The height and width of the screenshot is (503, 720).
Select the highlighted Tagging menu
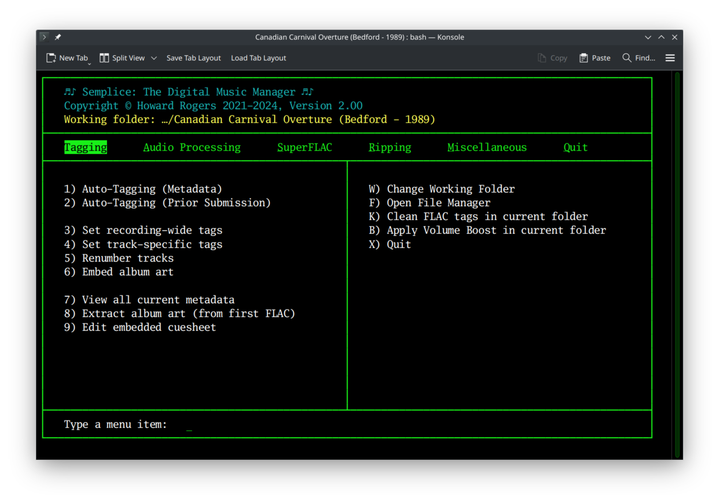point(86,147)
